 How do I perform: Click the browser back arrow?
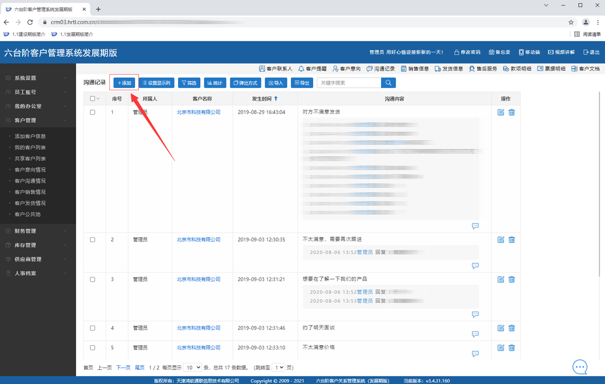point(7,22)
